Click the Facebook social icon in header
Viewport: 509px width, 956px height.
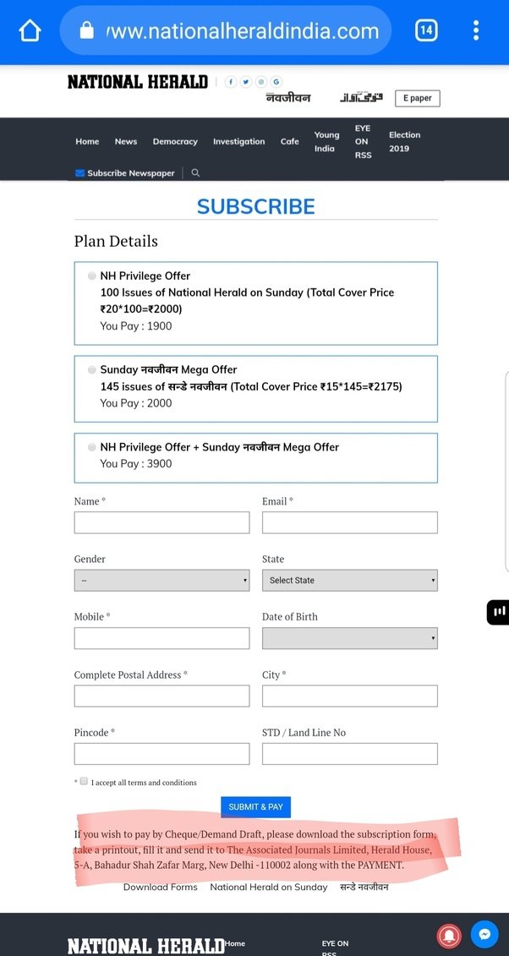click(x=231, y=82)
